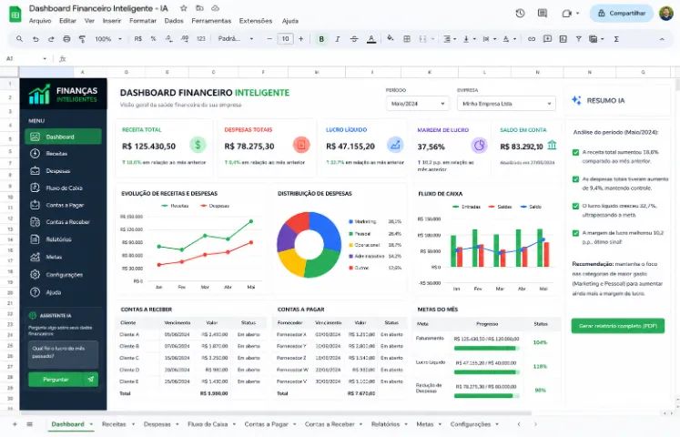
Task: Click the create filter icon
Action: (579, 39)
